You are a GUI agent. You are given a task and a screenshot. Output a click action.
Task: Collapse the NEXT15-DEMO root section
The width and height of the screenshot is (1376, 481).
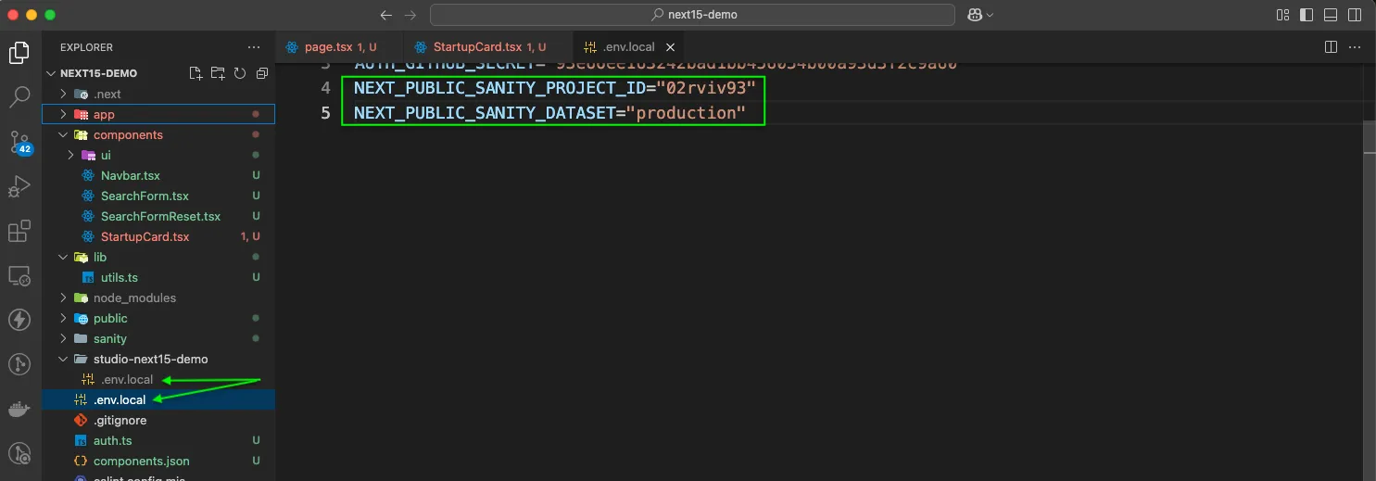(99, 73)
